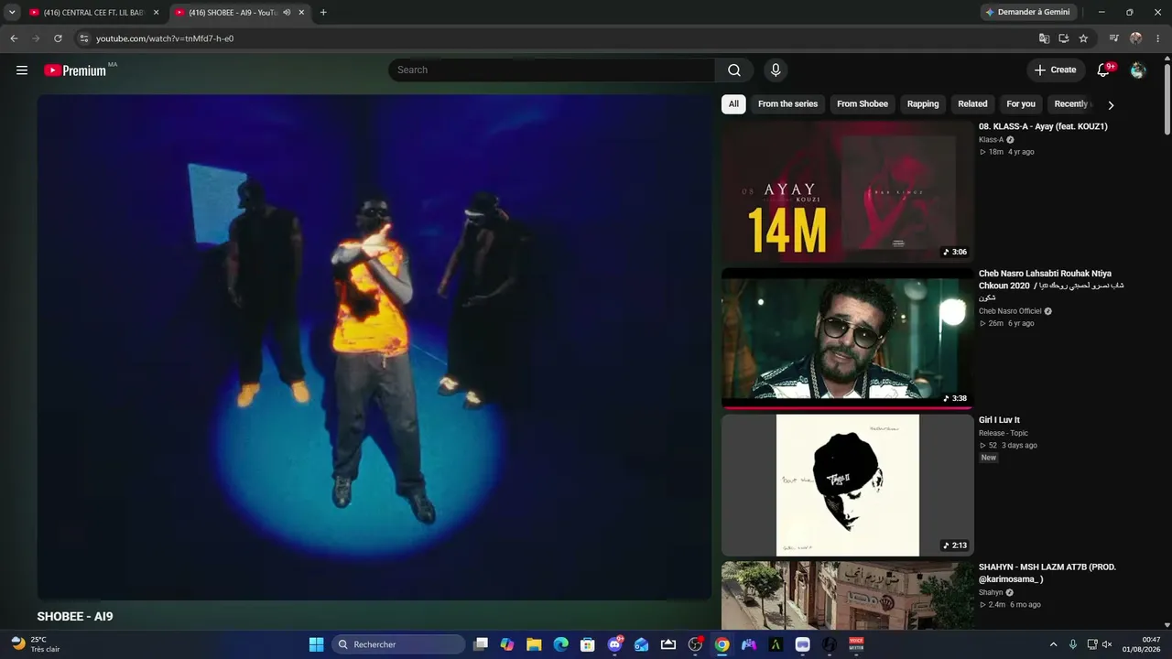Filter by From Shobee chip
The width and height of the screenshot is (1172, 659).
863,104
